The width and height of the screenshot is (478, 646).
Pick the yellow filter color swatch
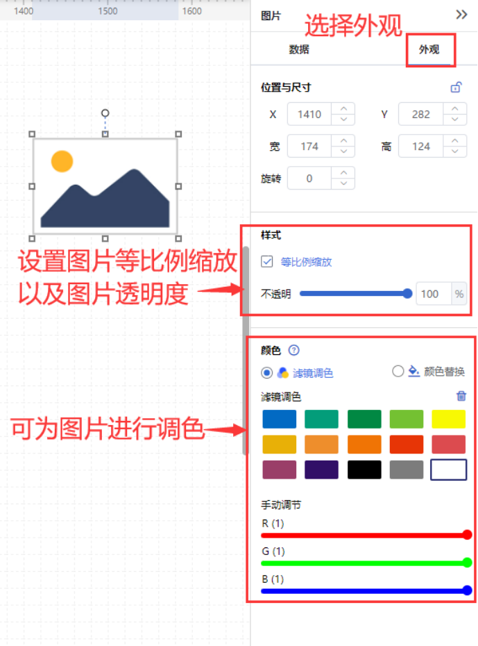pyautogui.click(x=448, y=419)
